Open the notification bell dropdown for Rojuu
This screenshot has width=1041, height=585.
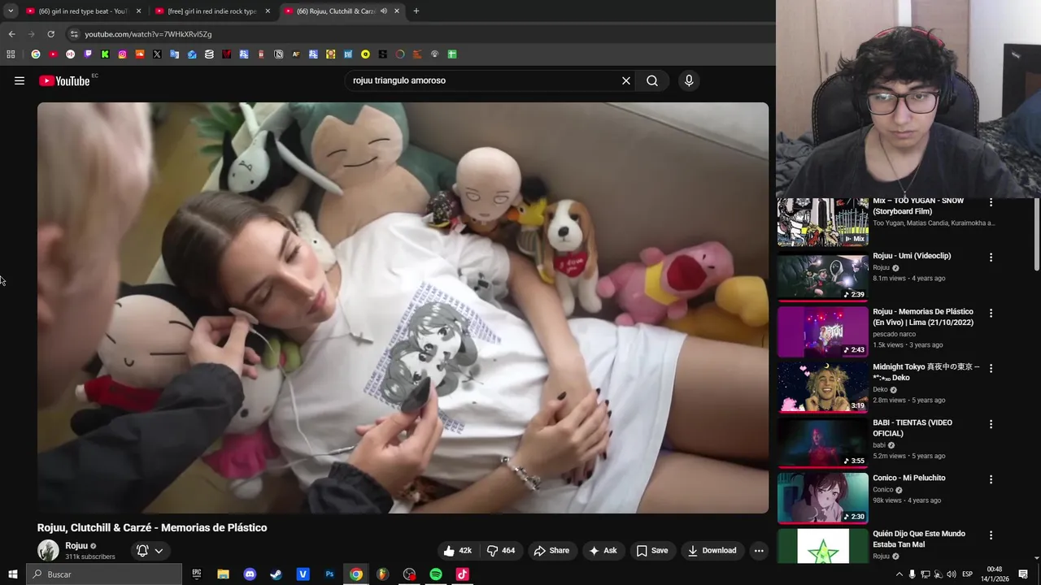(x=150, y=550)
